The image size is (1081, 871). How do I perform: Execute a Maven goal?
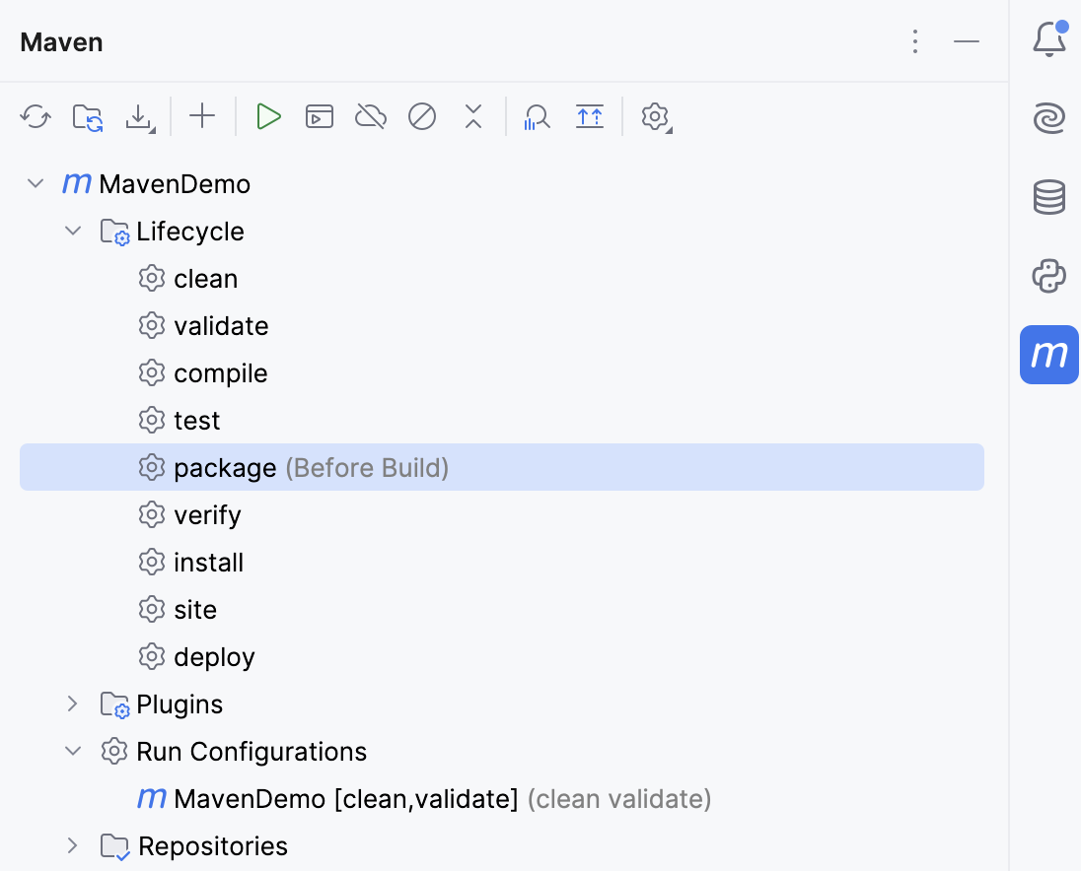pos(319,116)
